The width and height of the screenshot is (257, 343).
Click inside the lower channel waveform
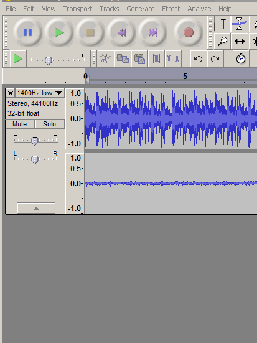171,183
